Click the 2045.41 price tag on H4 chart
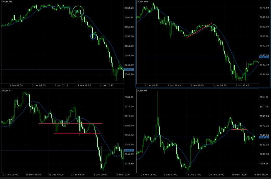The image size is (271, 179). point(264,137)
